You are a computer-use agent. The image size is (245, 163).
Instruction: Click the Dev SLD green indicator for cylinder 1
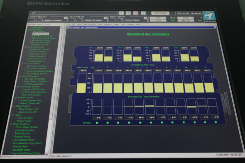(97, 123)
